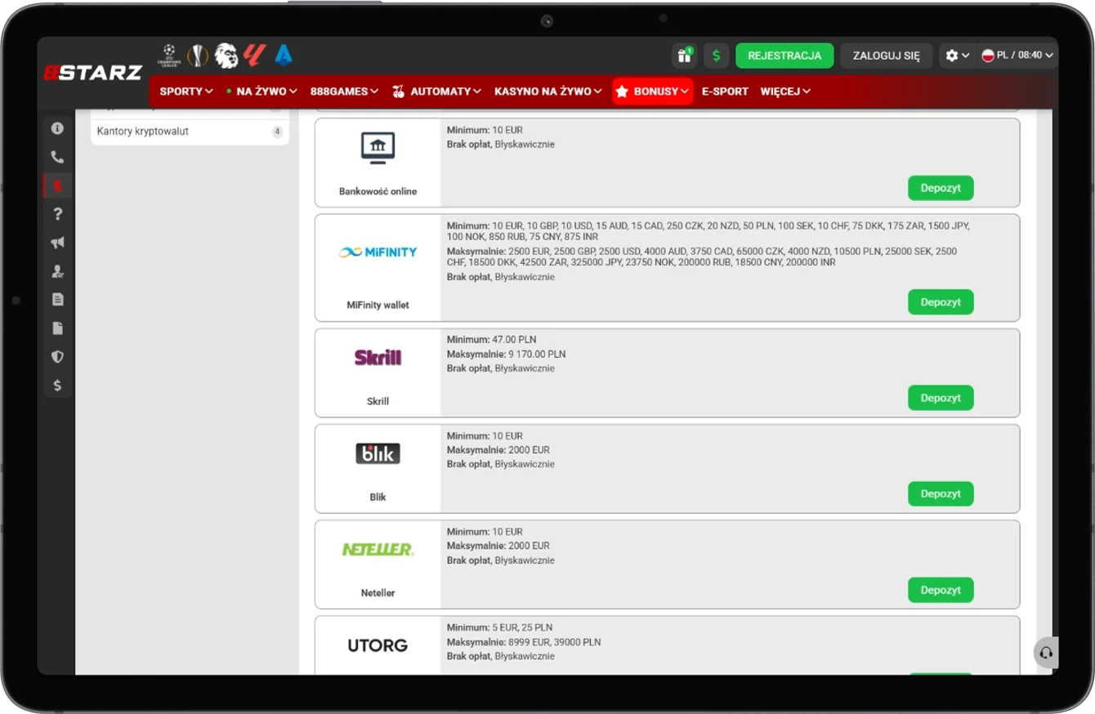Click Depozyt for Blik
The height and width of the screenshot is (714, 1095).
point(941,493)
